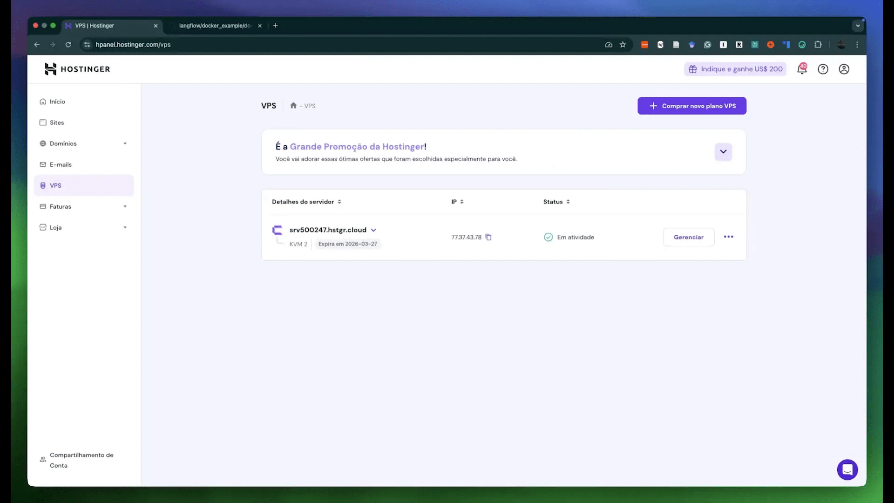The height and width of the screenshot is (503, 894).
Task: Sort by Detalhes do servidor
Action: pyautogui.click(x=306, y=202)
